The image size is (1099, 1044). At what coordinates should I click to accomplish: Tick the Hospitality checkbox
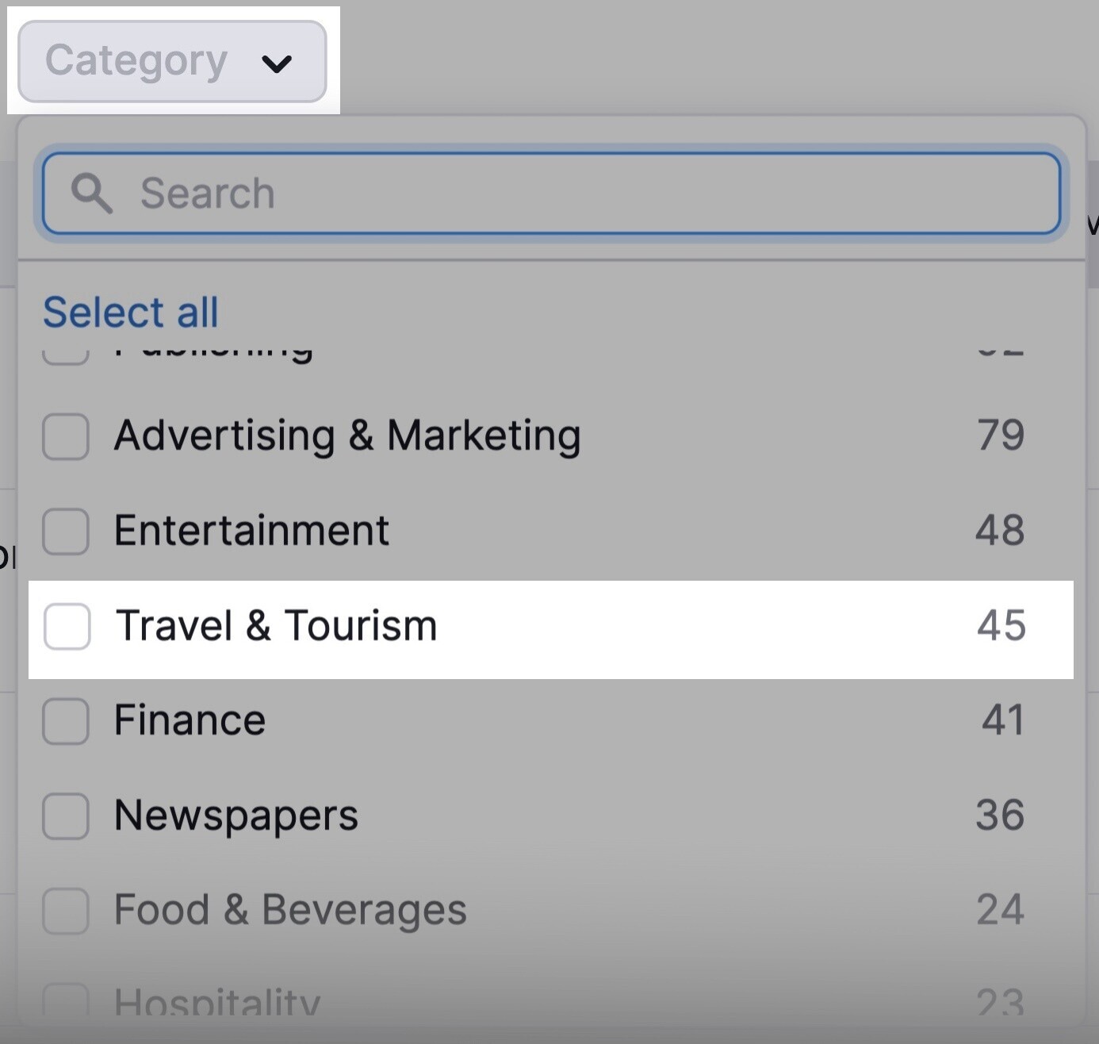tap(66, 1001)
